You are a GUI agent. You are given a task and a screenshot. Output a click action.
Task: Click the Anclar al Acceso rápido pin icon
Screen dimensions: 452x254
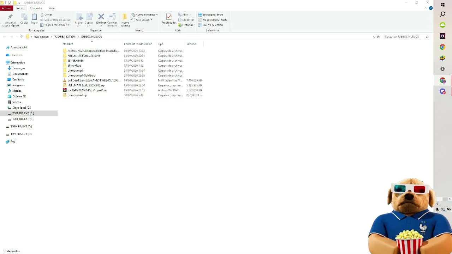click(10, 17)
